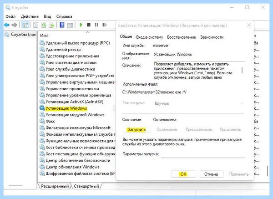Click the Back arrow in the toolbar

[x=7, y=25]
